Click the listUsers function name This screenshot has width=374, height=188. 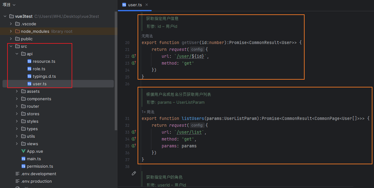193,118
